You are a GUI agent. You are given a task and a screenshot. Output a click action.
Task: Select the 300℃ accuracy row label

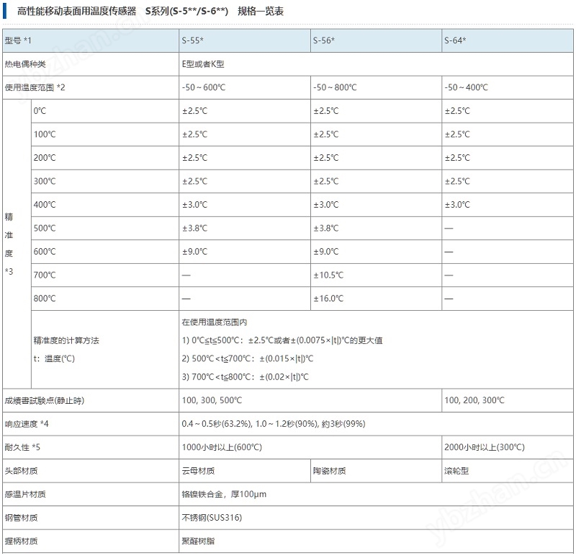tap(45, 182)
